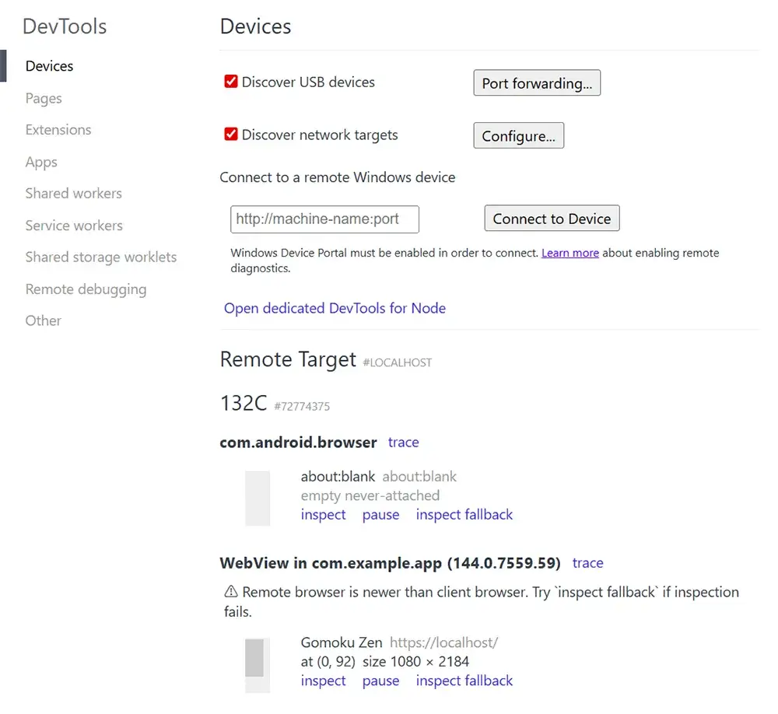Click trace next to com.android.browser
Image resolution: width=778 pixels, height=714 pixels.
point(403,442)
